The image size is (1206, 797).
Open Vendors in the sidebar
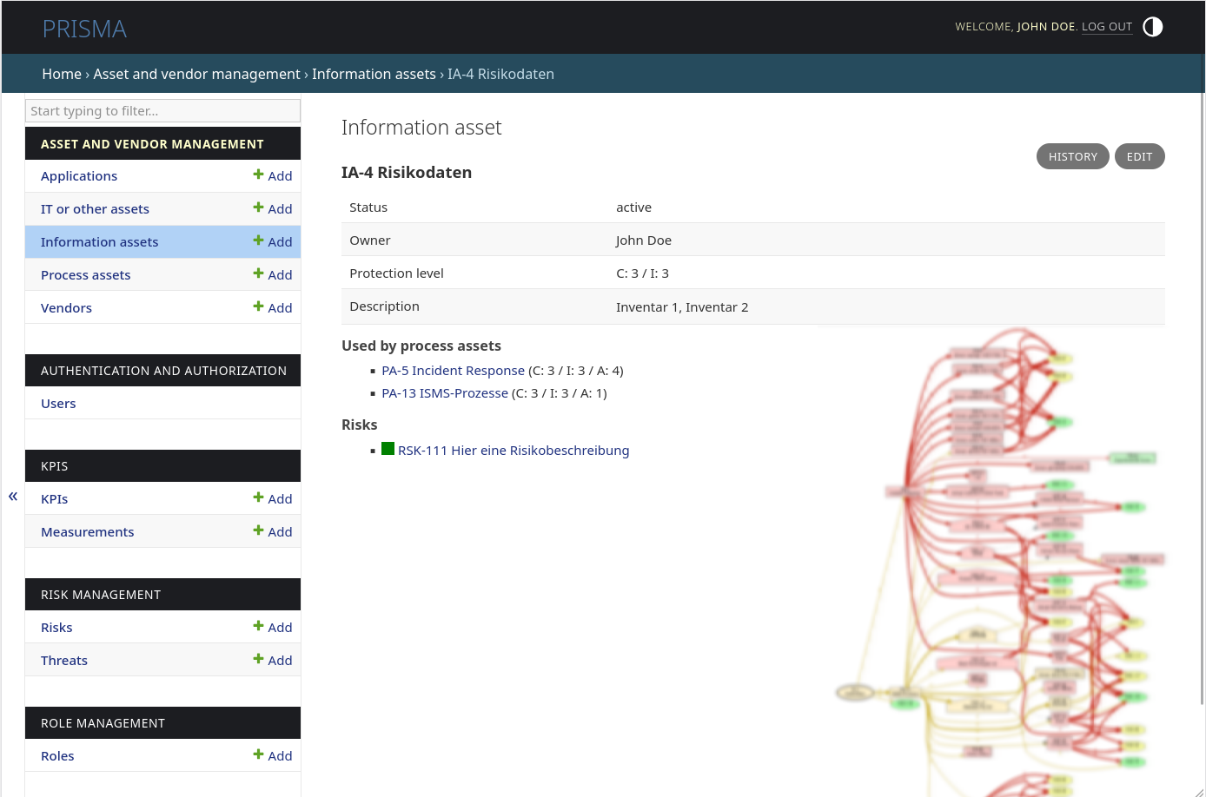pyautogui.click(x=66, y=307)
